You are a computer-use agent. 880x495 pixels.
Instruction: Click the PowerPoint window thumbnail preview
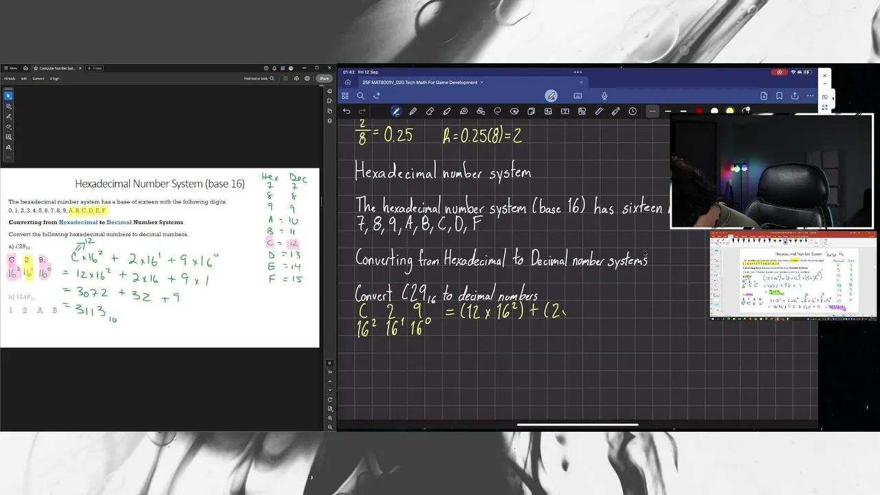click(x=793, y=275)
